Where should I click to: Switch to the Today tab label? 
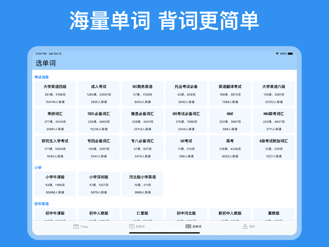tap(84, 227)
